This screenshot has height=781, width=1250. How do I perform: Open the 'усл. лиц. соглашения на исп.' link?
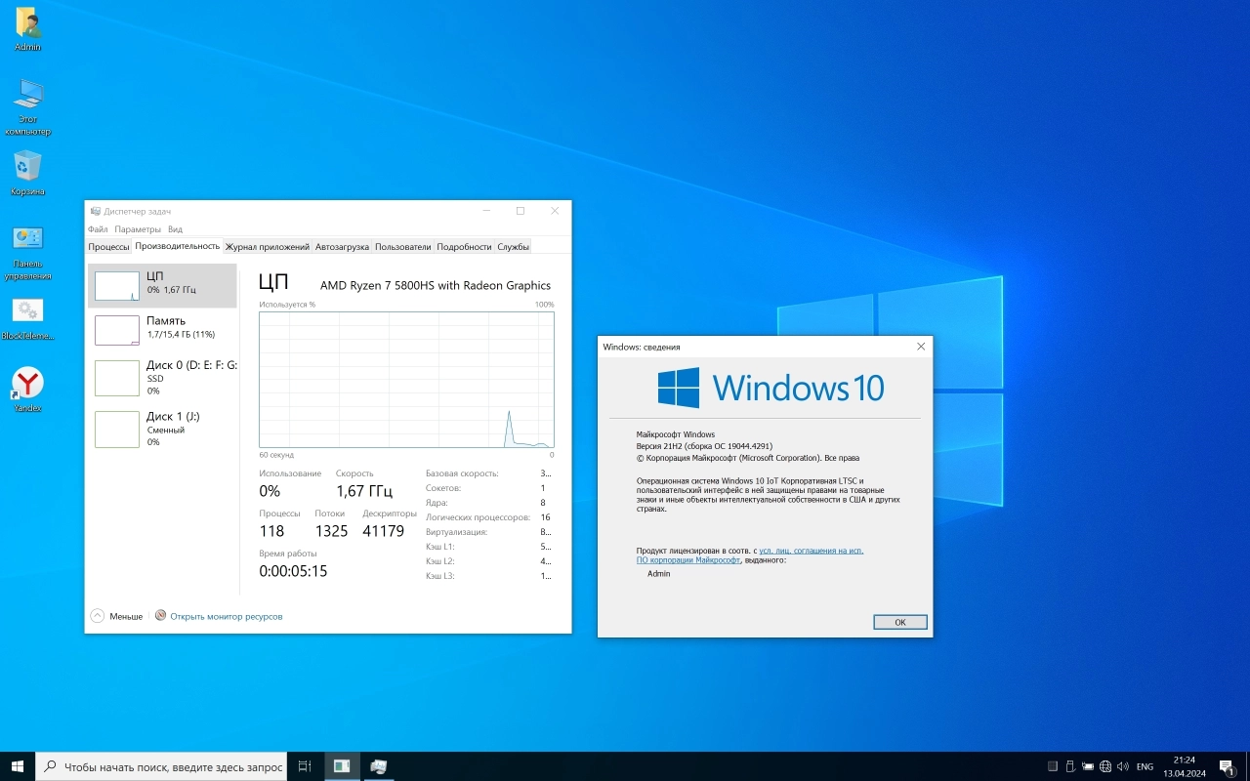[811, 551]
